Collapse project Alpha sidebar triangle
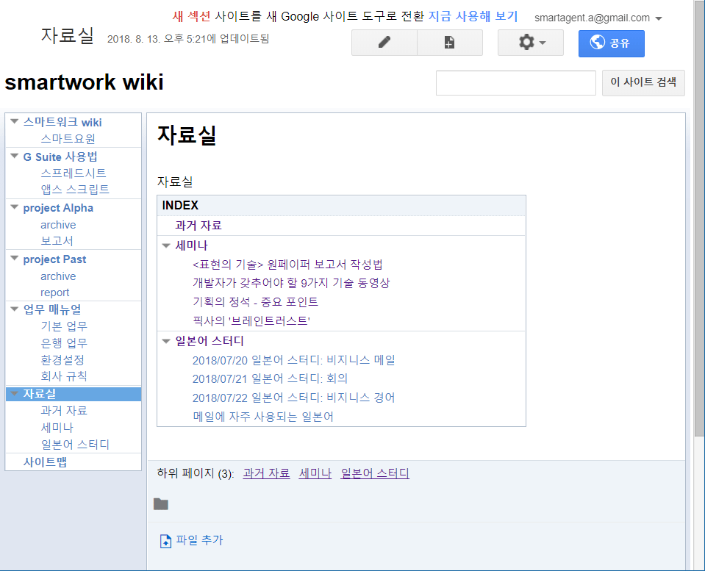 point(15,207)
